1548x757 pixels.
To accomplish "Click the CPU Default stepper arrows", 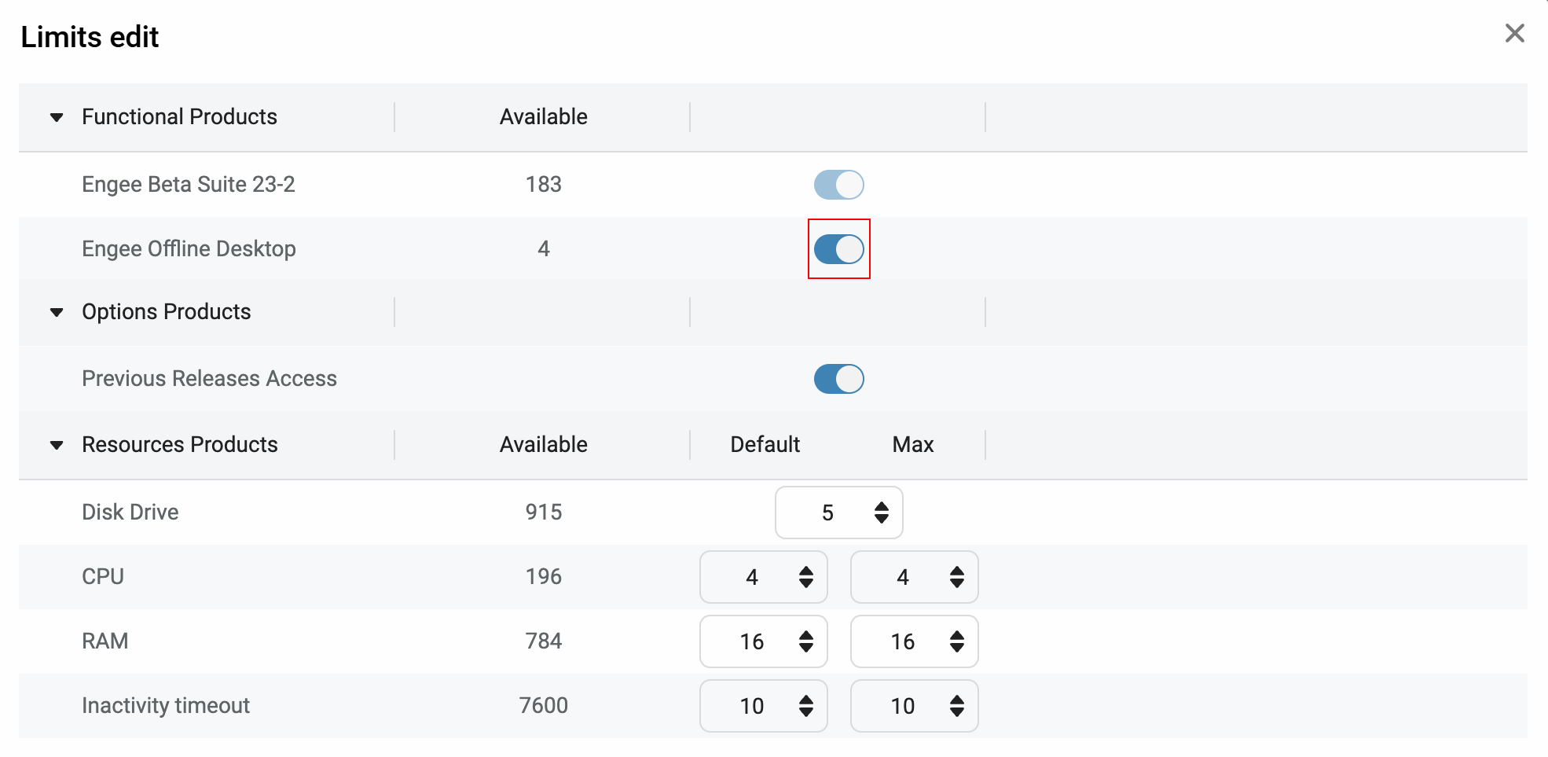I will point(806,577).
